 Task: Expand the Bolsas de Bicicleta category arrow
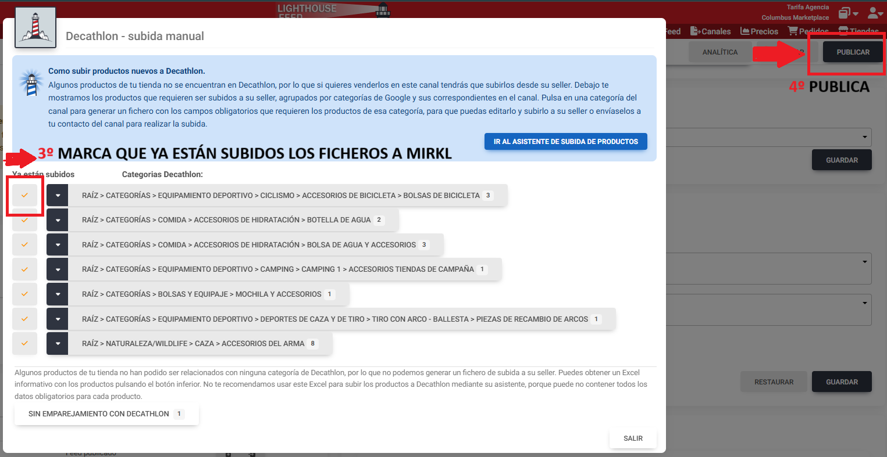click(x=58, y=195)
